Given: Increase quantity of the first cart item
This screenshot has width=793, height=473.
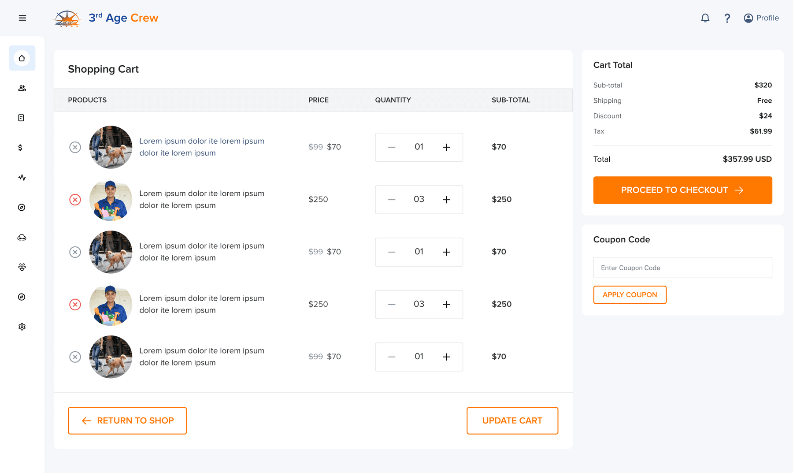Looking at the screenshot, I should (446, 147).
